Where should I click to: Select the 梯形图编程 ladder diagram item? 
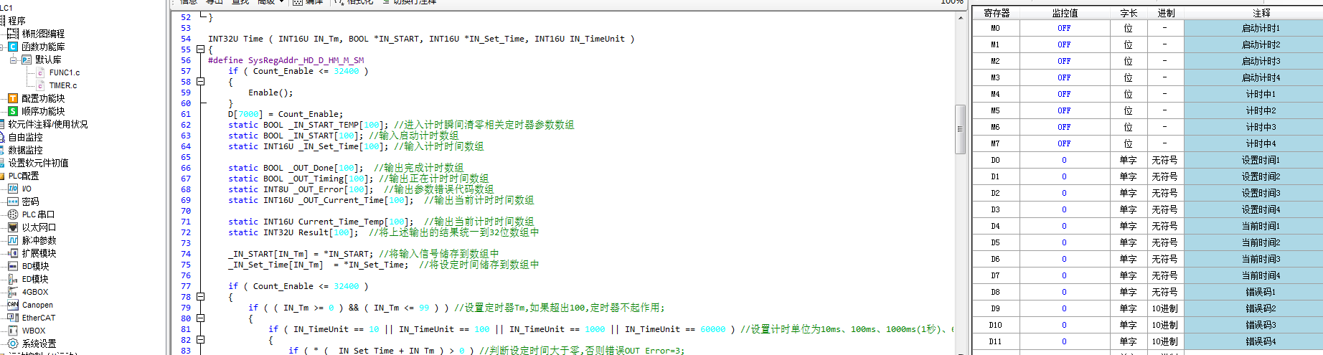click(x=43, y=34)
